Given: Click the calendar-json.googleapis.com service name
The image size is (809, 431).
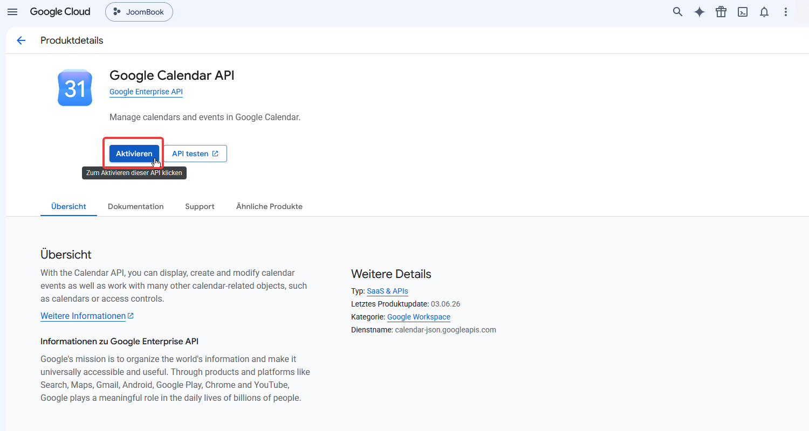Looking at the screenshot, I should (x=445, y=330).
